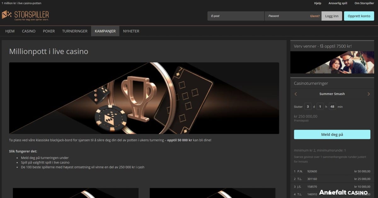The height and width of the screenshot is (198, 378).
Task: Select leaderboard row P.N. 920600
Action: 332,172
